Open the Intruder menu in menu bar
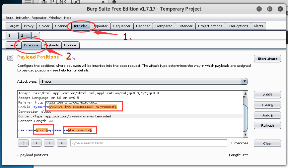 coord(23,18)
